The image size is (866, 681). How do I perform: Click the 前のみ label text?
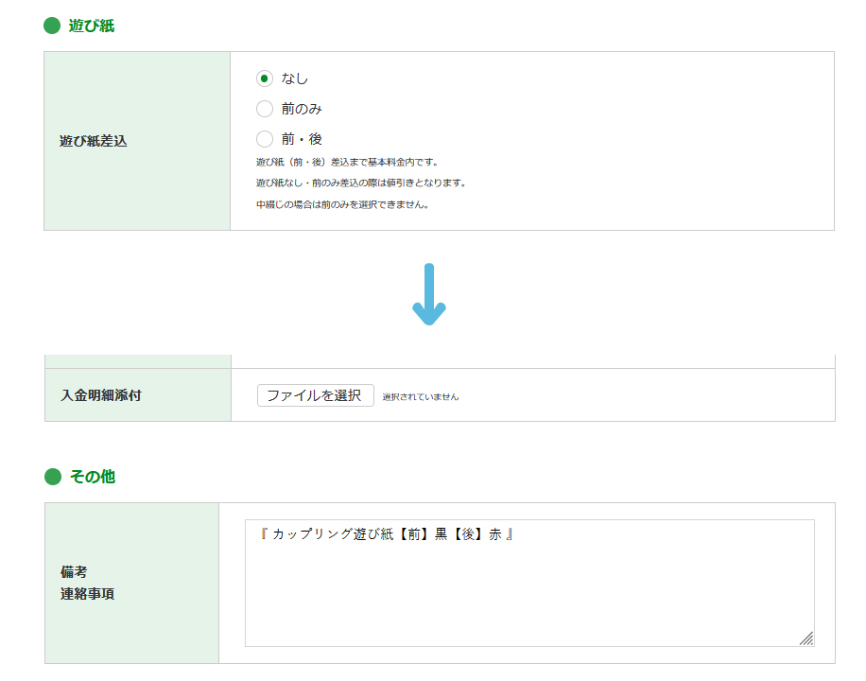tap(302, 109)
